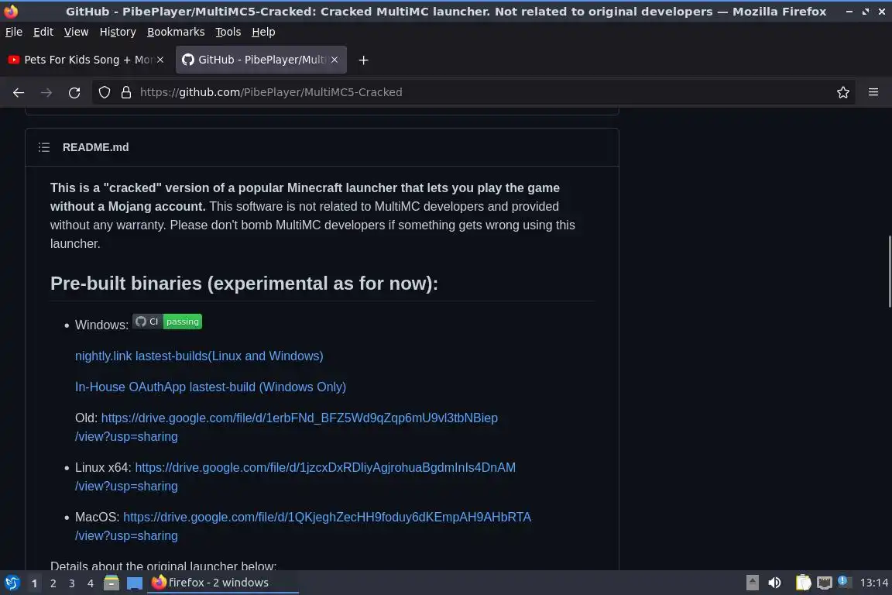Open the Tools menu

(228, 32)
